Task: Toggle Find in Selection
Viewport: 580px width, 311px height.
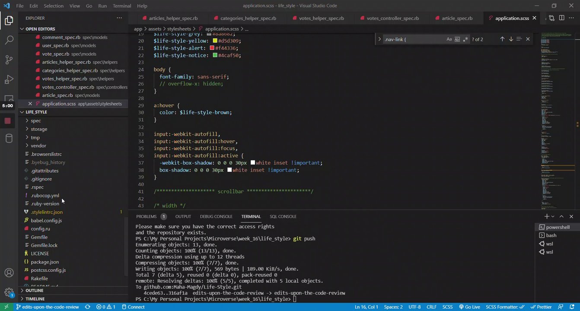Action: (x=519, y=39)
